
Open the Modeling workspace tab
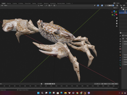pyautogui.click(x=9, y=3)
